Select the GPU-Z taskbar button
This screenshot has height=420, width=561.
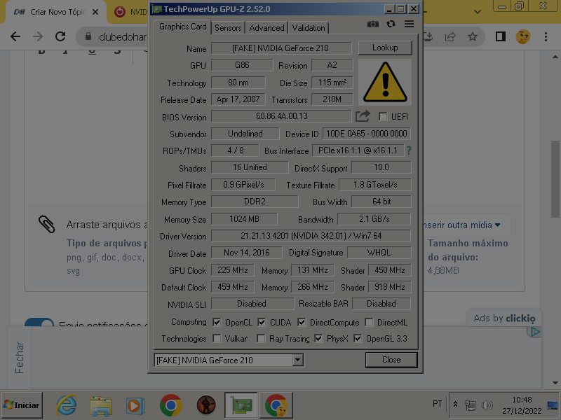tap(241, 405)
